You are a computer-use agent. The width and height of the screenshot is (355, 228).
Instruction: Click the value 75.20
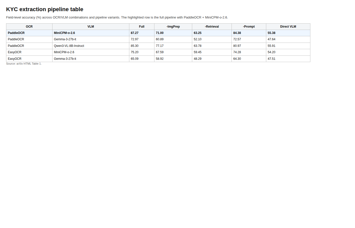[135, 52]
